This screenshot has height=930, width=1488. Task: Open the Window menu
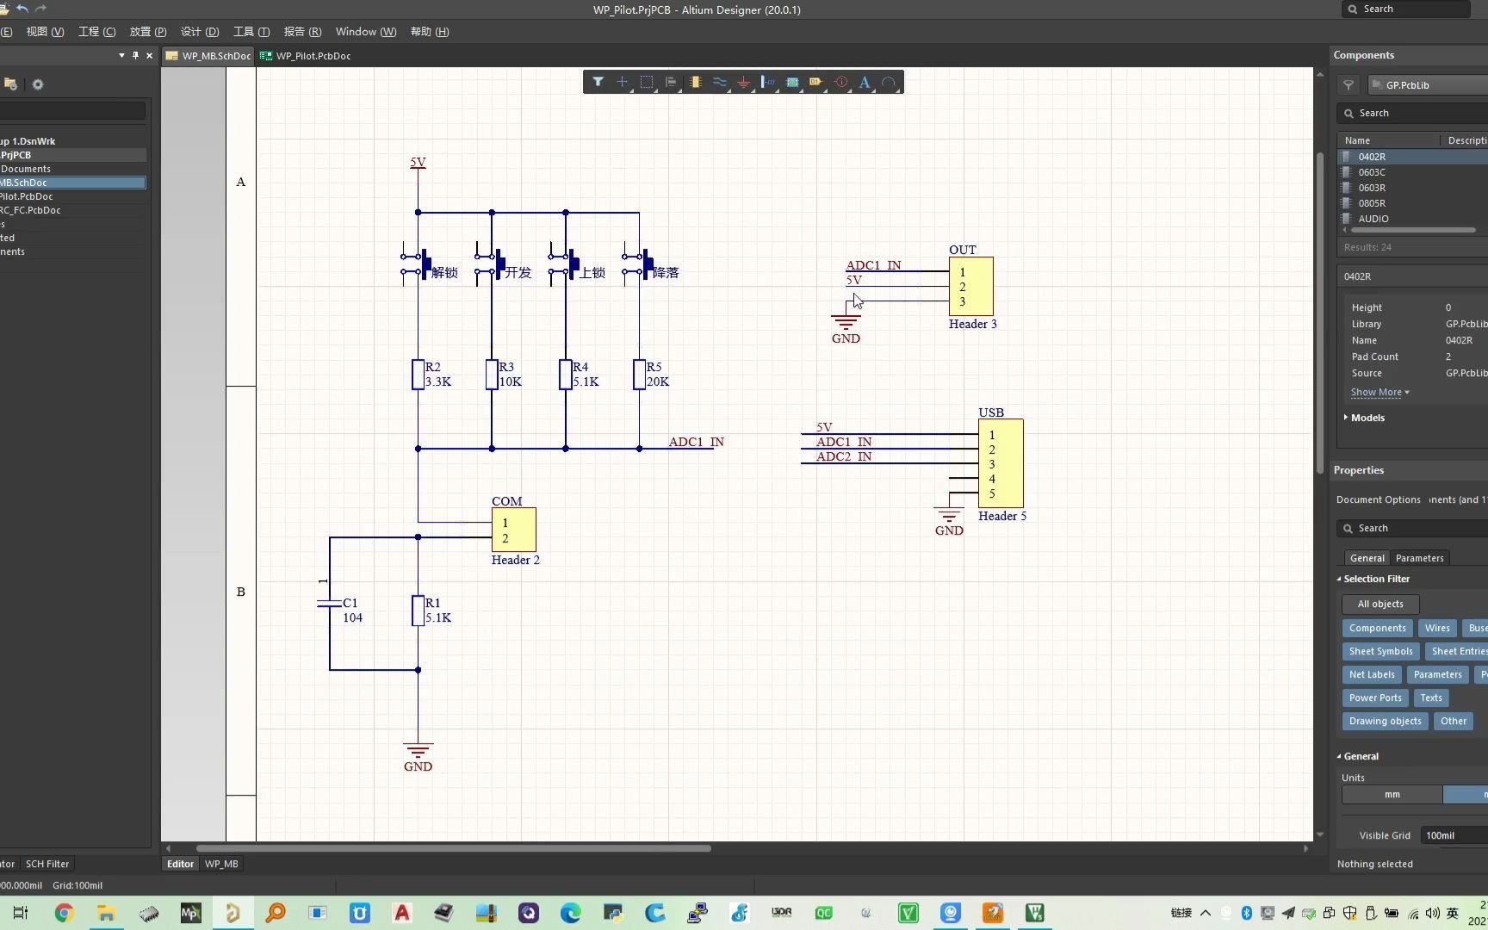(365, 32)
